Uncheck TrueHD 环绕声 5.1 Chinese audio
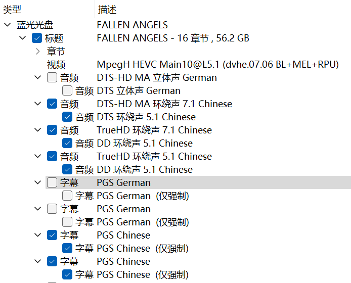Screen dimensions: 351x283 point(52,156)
